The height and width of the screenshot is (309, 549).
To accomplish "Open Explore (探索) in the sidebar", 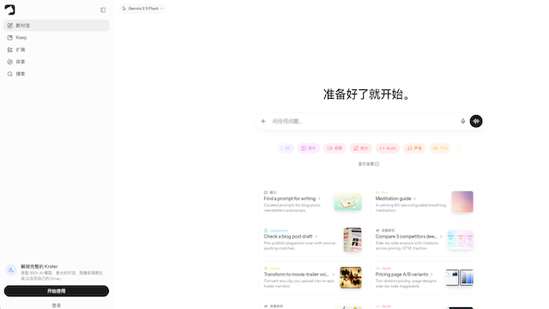I will [57, 62].
